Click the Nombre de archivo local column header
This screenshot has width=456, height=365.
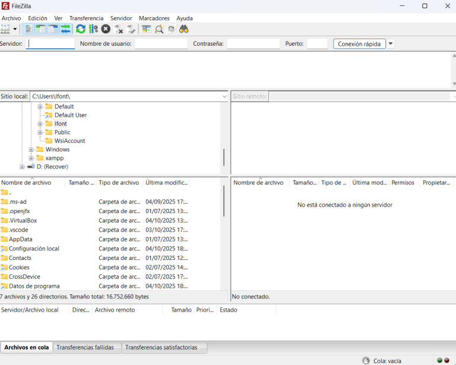click(x=26, y=183)
